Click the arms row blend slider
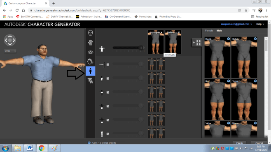 tap(128, 64)
